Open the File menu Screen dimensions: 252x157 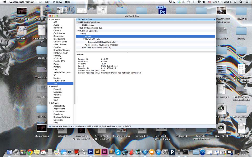coord(40,2)
